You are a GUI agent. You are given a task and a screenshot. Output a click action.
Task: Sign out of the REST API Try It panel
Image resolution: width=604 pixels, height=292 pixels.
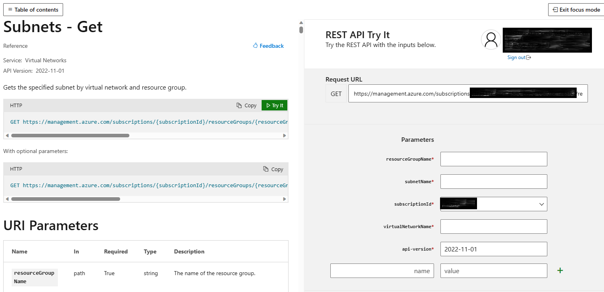coord(517,57)
